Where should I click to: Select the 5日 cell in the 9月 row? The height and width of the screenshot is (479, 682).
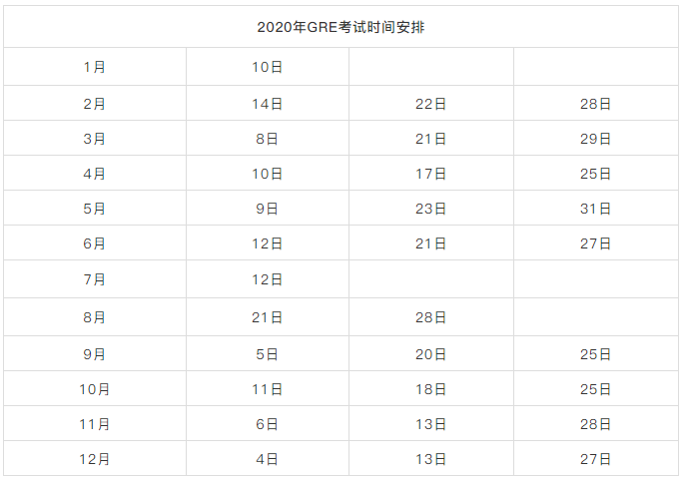click(x=268, y=353)
